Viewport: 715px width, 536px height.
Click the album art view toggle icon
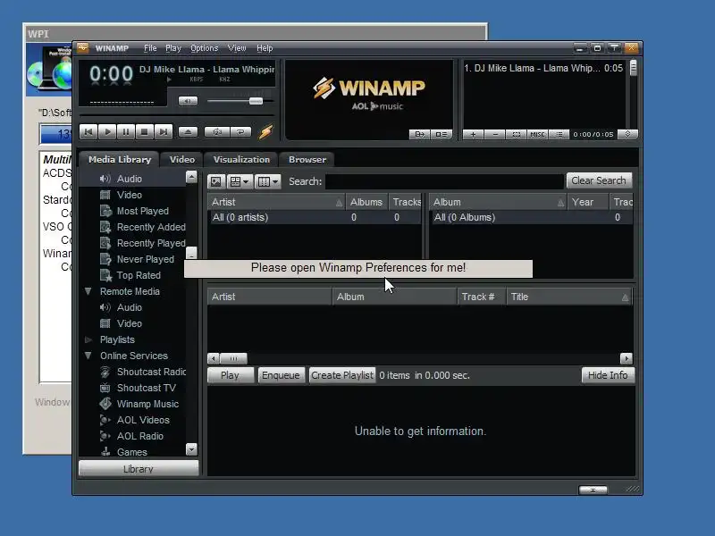(216, 182)
